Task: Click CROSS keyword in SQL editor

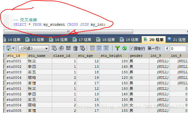Action: point(72,24)
